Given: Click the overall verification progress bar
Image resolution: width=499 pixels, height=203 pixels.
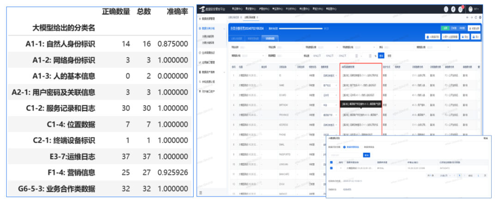Looking at the screenshot, I should [x=301, y=29].
